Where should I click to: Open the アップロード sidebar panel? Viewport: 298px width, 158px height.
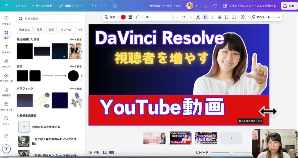coord(6,77)
